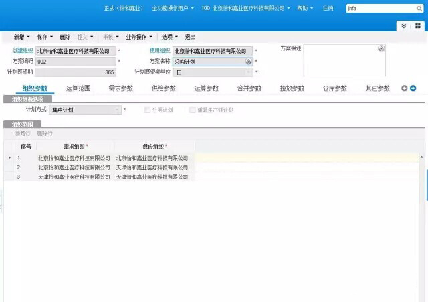Switch to 仓库参数 tab
The image size is (428, 302).
(x=335, y=88)
